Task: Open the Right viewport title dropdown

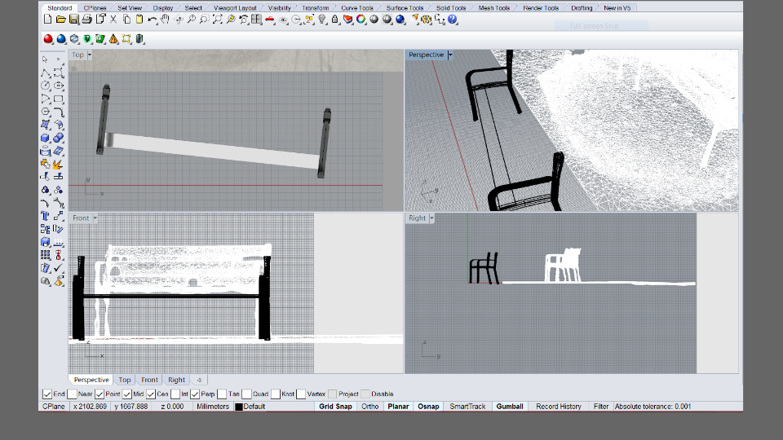Action: [432, 218]
